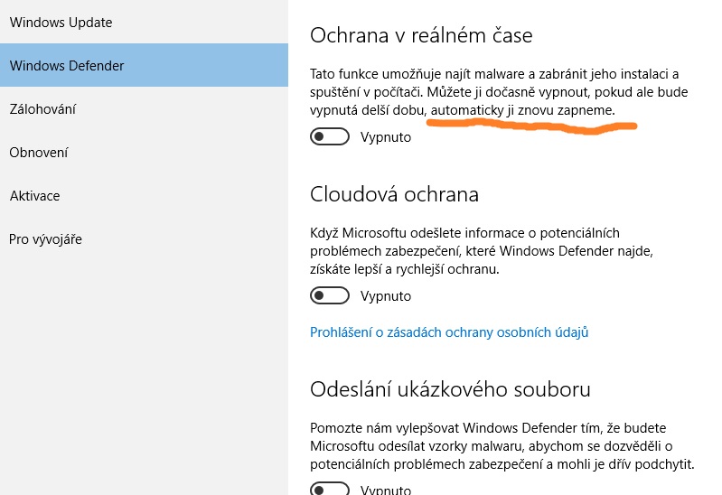722x495 pixels.
Task: Turn on the Cloudová ochrana switch
Action: [330, 295]
